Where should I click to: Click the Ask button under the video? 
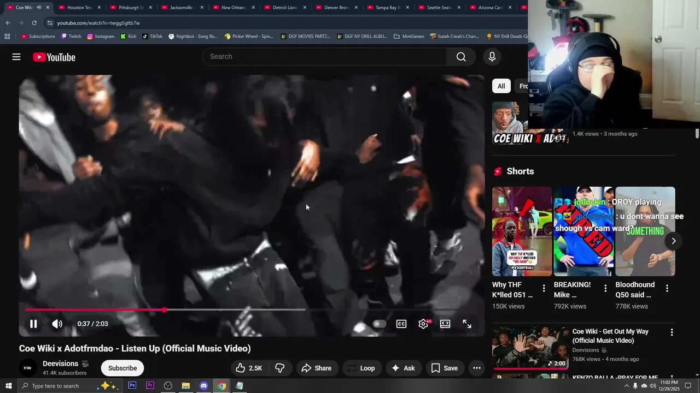pyautogui.click(x=403, y=368)
